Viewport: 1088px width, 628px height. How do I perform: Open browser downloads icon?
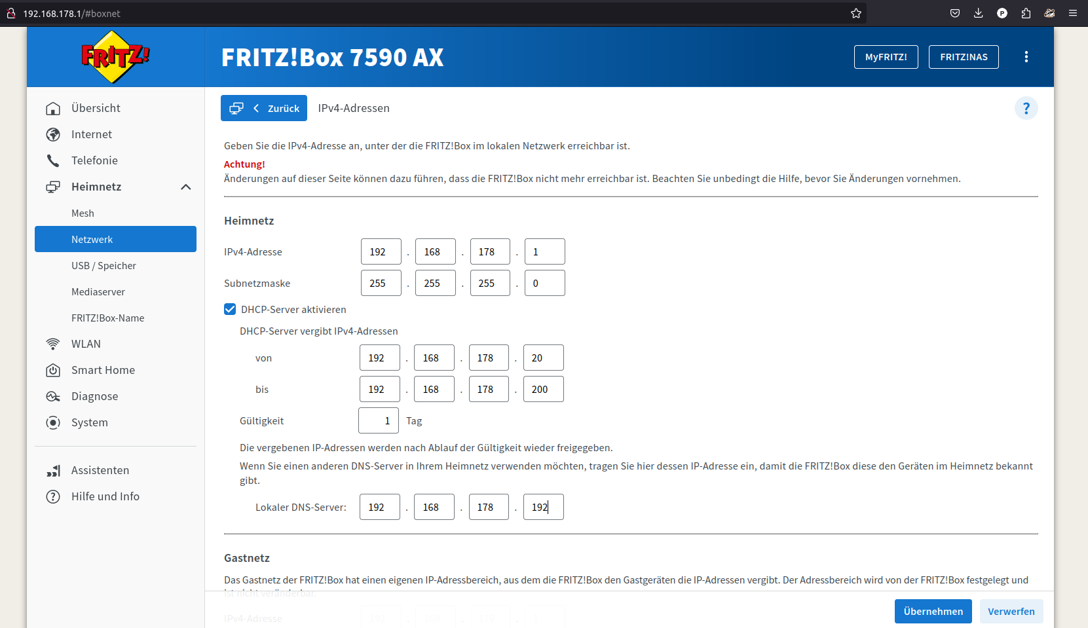[x=978, y=13]
